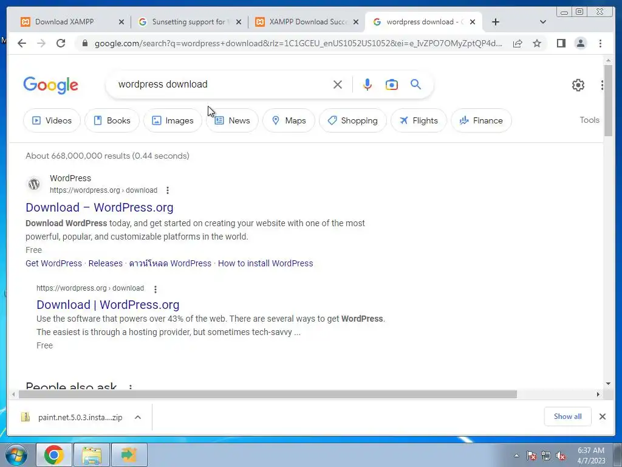Search by image with the camera icon
Image resolution: width=622 pixels, height=467 pixels.
coord(392,85)
